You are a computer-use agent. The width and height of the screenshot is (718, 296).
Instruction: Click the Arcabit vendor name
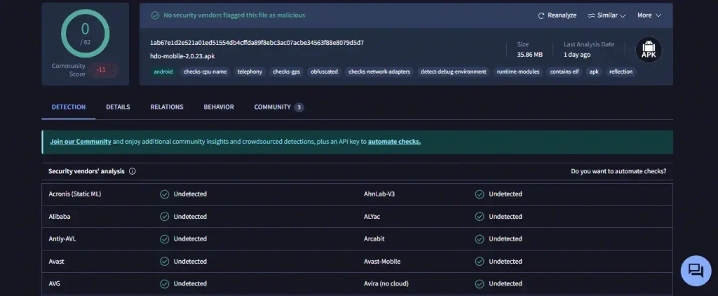[x=374, y=239]
